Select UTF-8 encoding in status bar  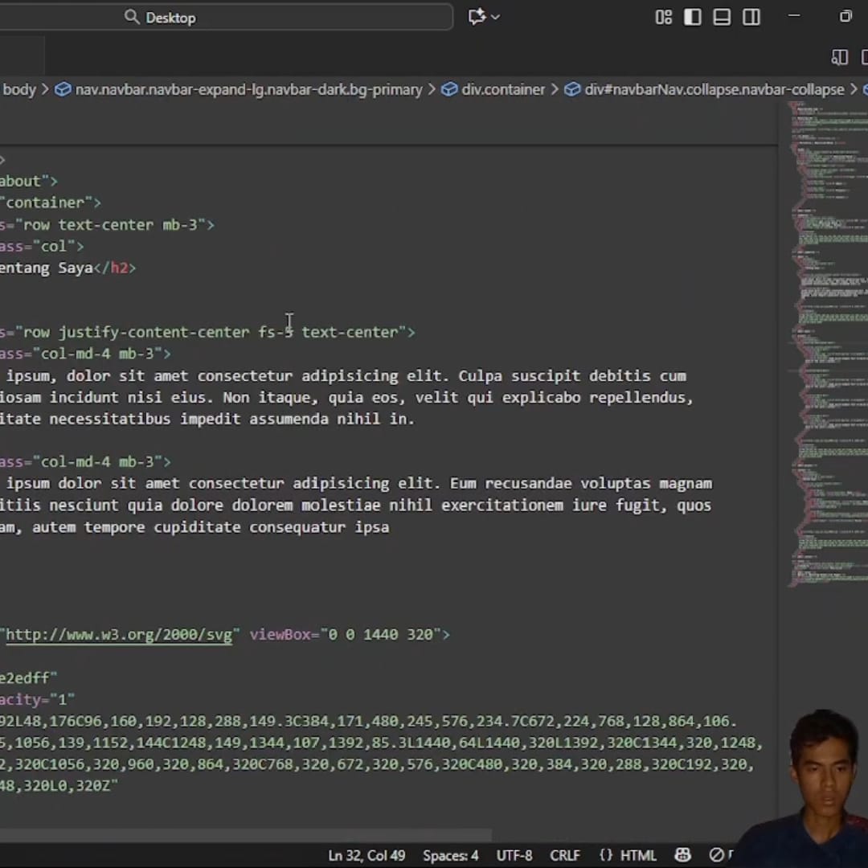point(514,855)
